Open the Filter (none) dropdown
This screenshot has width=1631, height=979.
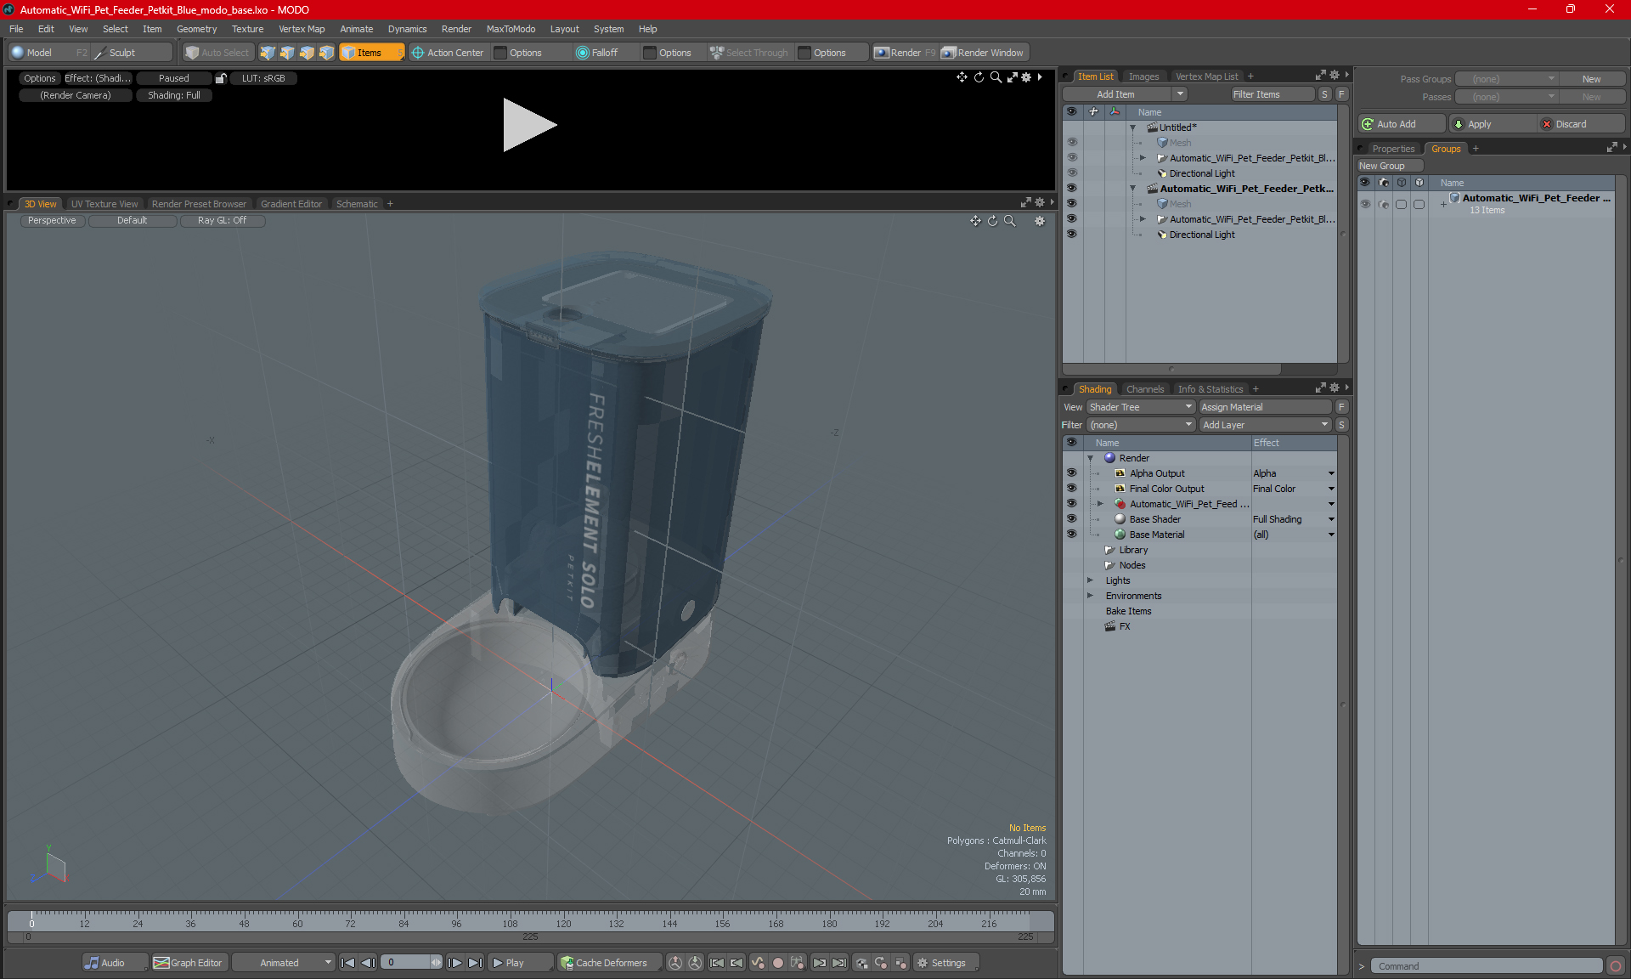point(1141,425)
